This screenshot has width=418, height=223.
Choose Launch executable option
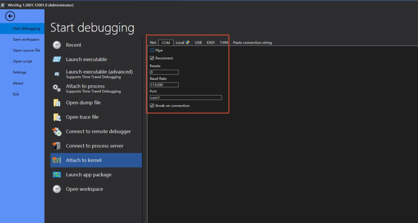pos(87,60)
